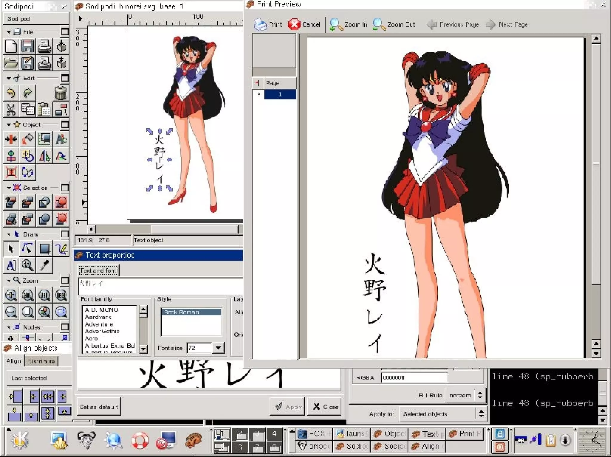Select the rectangle drawing tool
611x457 pixels.
45,249
